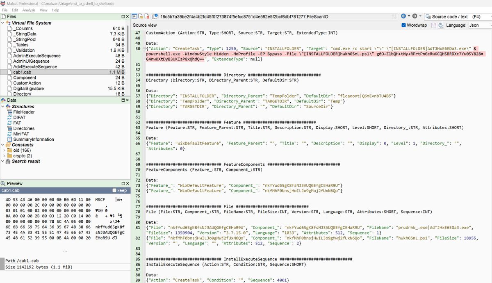Viewport: 492px width, 283px height.
Task: Click the AB/AC text replace icon
Action: coord(441,25)
